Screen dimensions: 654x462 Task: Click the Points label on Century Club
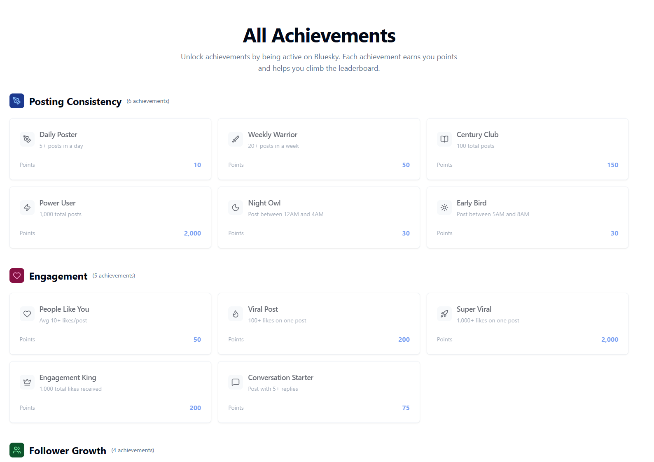(444, 165)
